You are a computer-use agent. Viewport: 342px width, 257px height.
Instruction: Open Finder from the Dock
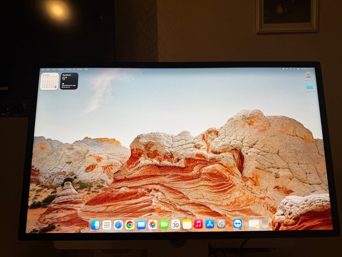95,225
